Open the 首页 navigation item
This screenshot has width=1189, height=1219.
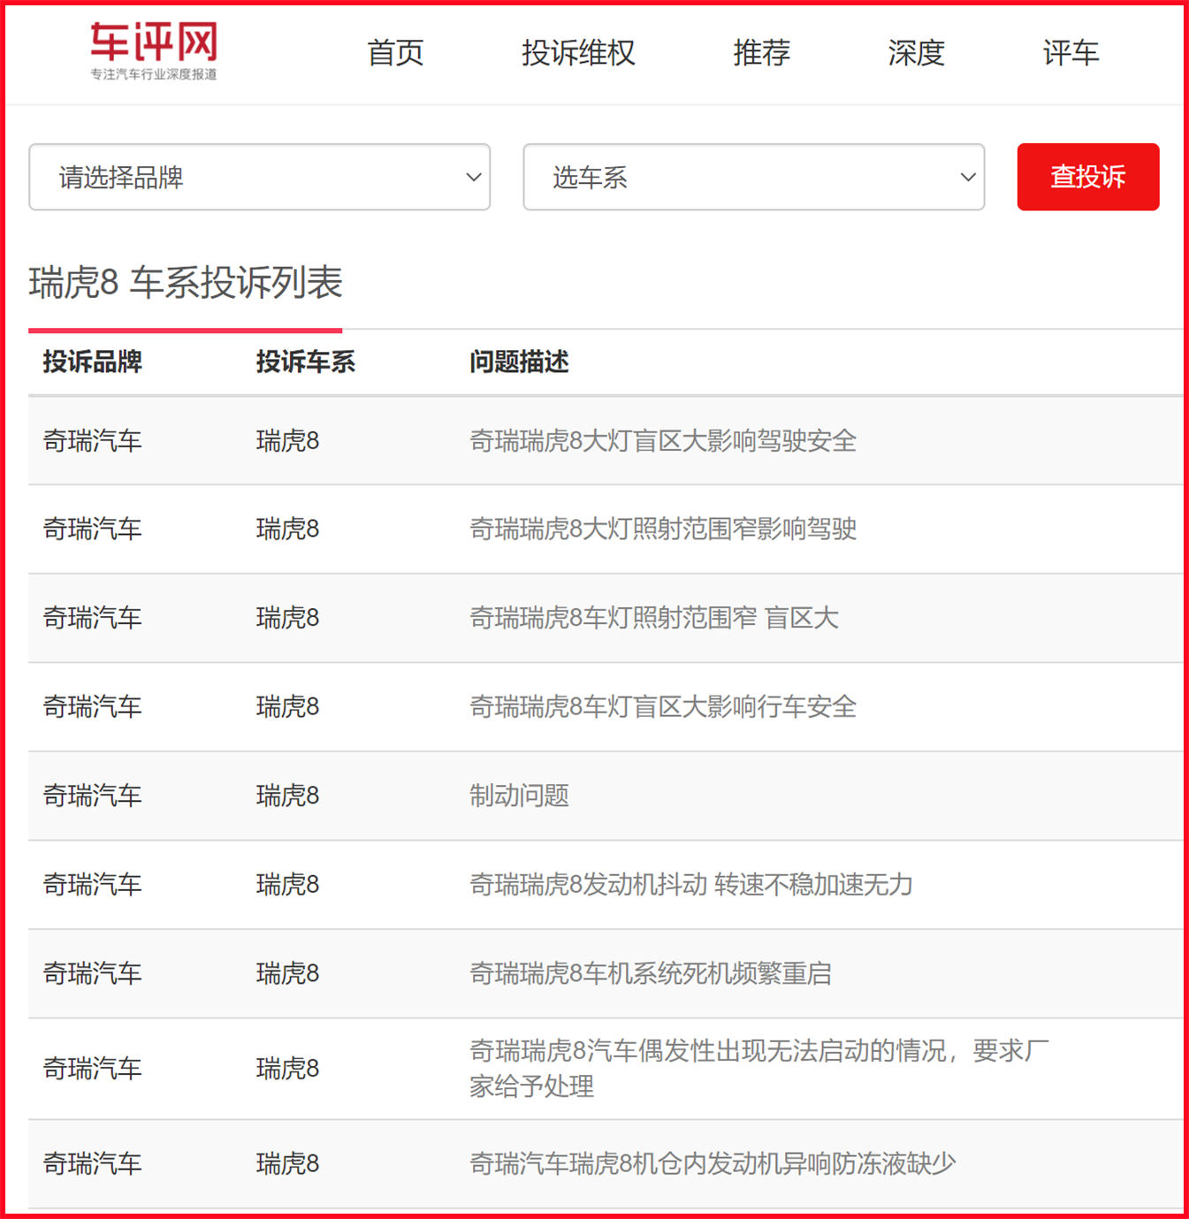(395, 53)
